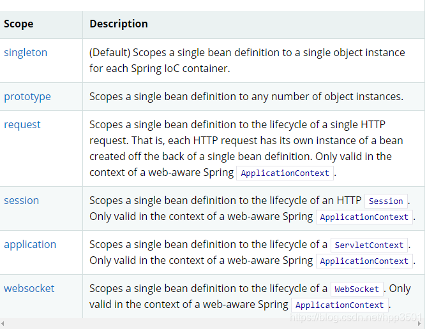Open the websocket scope link

coord(29,288)
